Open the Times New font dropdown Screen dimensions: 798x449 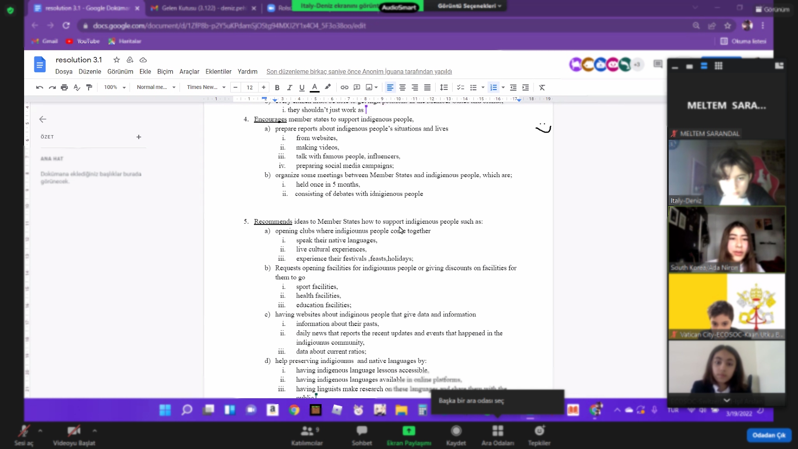pyautogui.click(x=206, y=87)
